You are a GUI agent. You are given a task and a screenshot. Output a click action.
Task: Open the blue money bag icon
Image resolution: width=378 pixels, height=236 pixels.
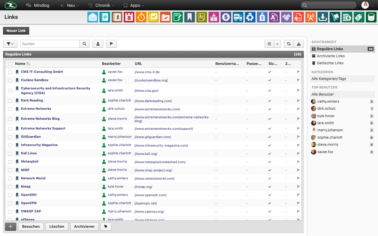(x=262, y=17)
